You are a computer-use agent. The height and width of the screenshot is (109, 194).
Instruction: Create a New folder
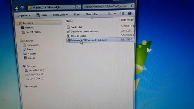click(92, 14)
